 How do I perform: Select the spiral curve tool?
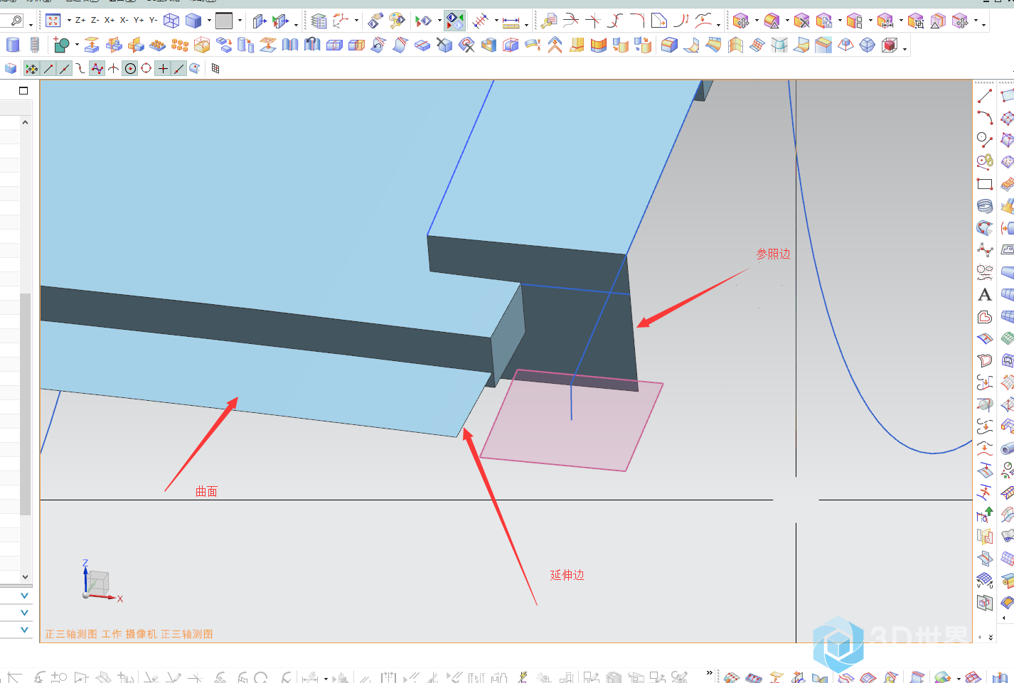[x=985, y=206]
